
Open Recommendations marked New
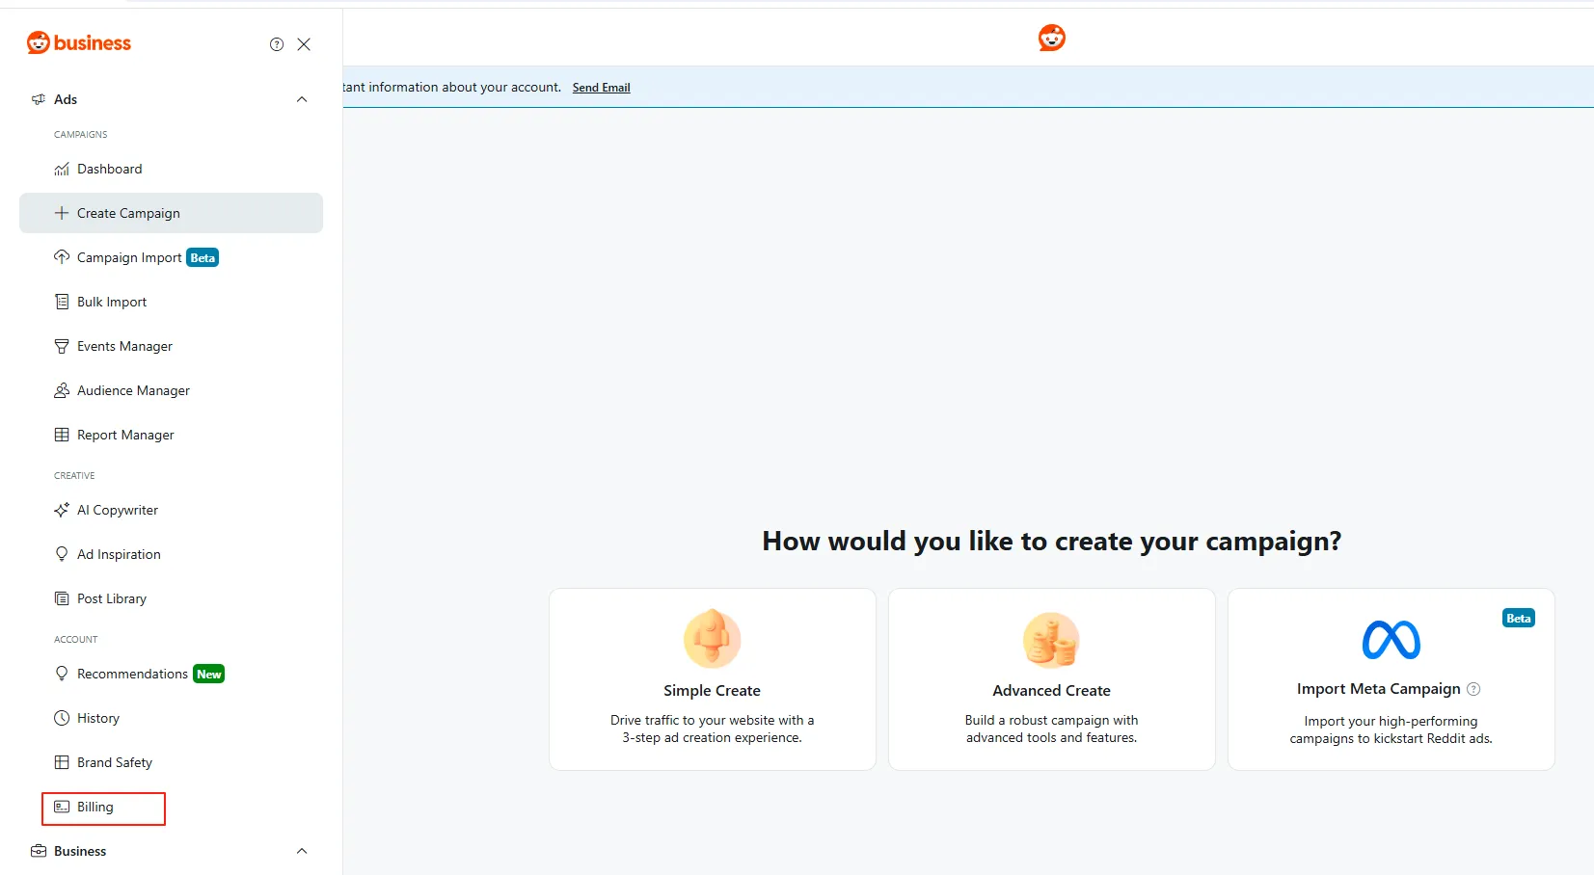click(x=132, y=674)
